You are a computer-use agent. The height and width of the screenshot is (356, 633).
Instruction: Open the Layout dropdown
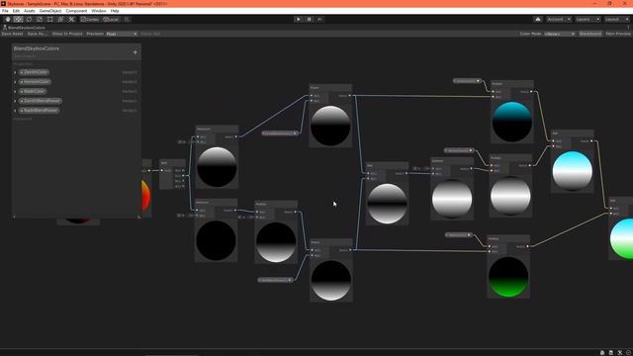coord(616,20)
